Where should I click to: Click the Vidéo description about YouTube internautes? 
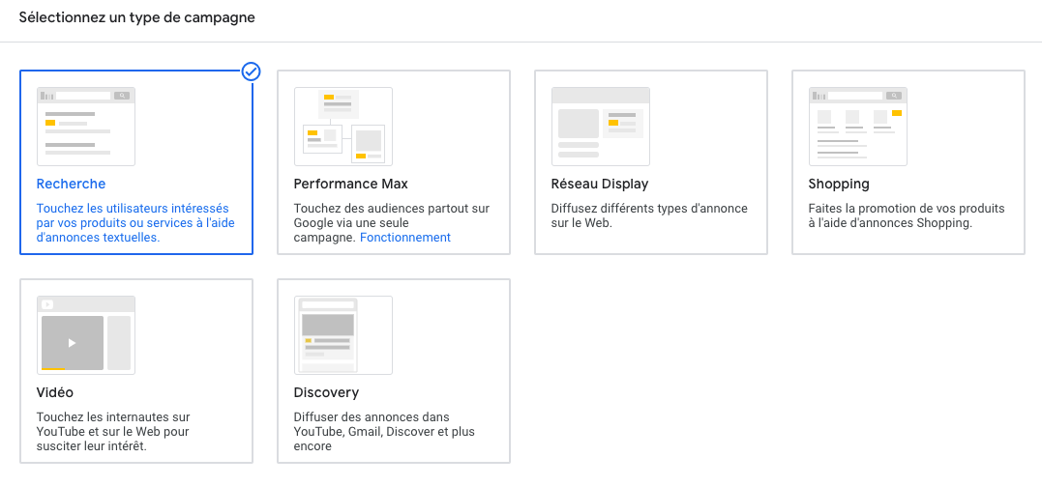(x=112, y=432)
